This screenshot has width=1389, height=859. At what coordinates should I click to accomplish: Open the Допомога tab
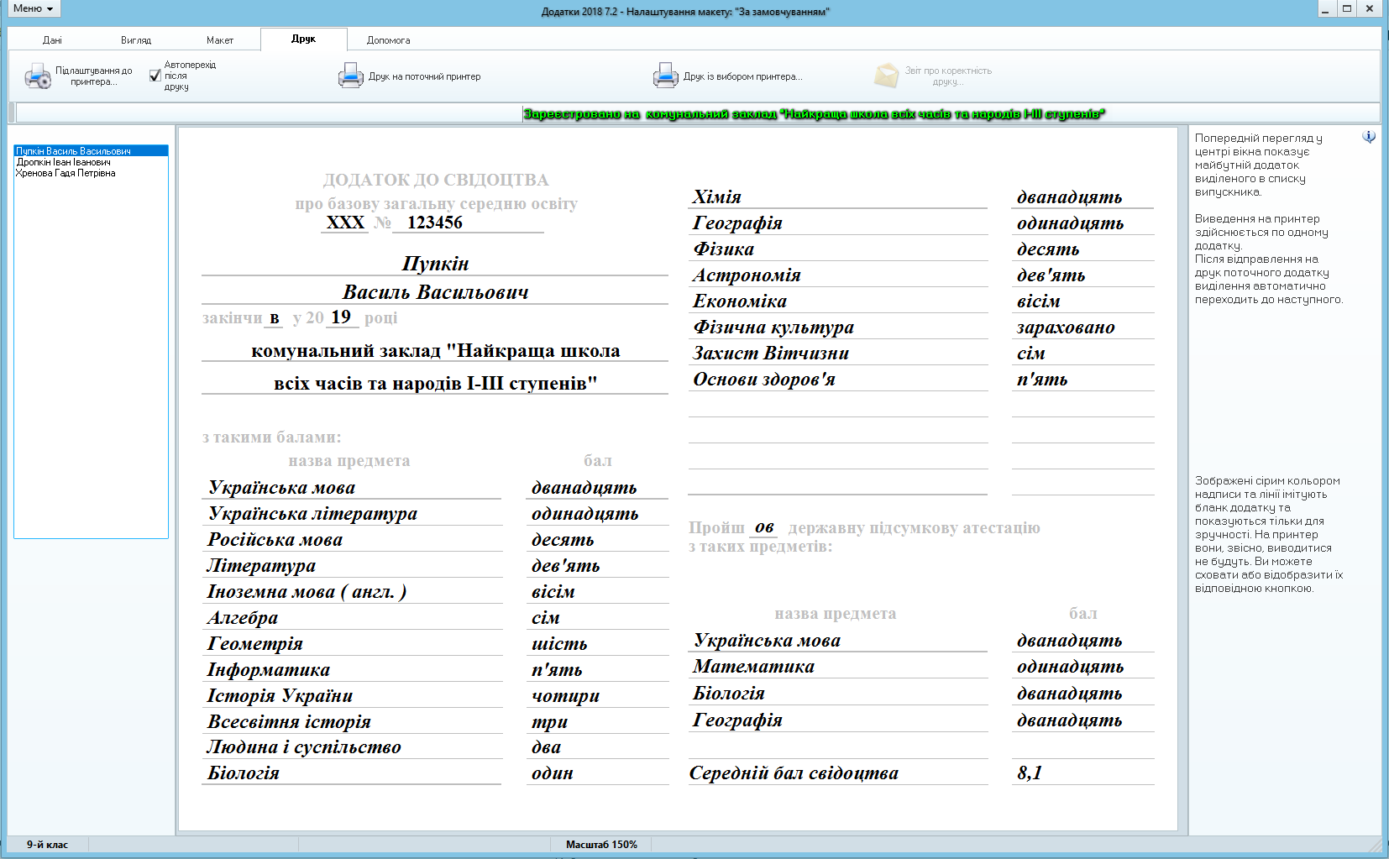tap(388, 40)
